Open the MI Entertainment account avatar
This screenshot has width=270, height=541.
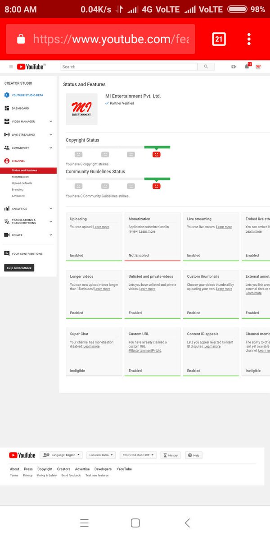[x=258, y=67]
